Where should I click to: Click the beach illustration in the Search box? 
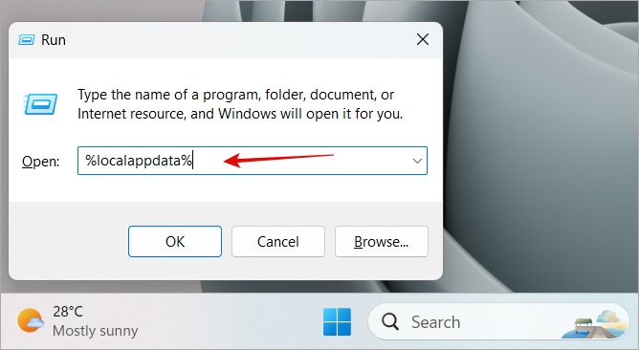click(595, 324)
